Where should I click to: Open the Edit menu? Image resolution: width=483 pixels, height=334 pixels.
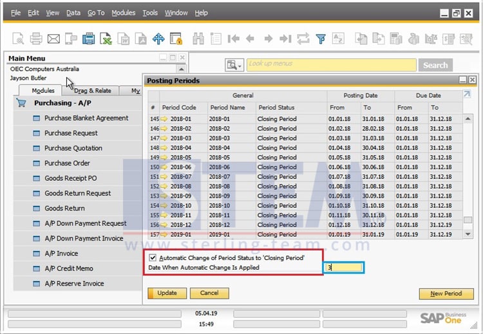[x=33, y=13]
